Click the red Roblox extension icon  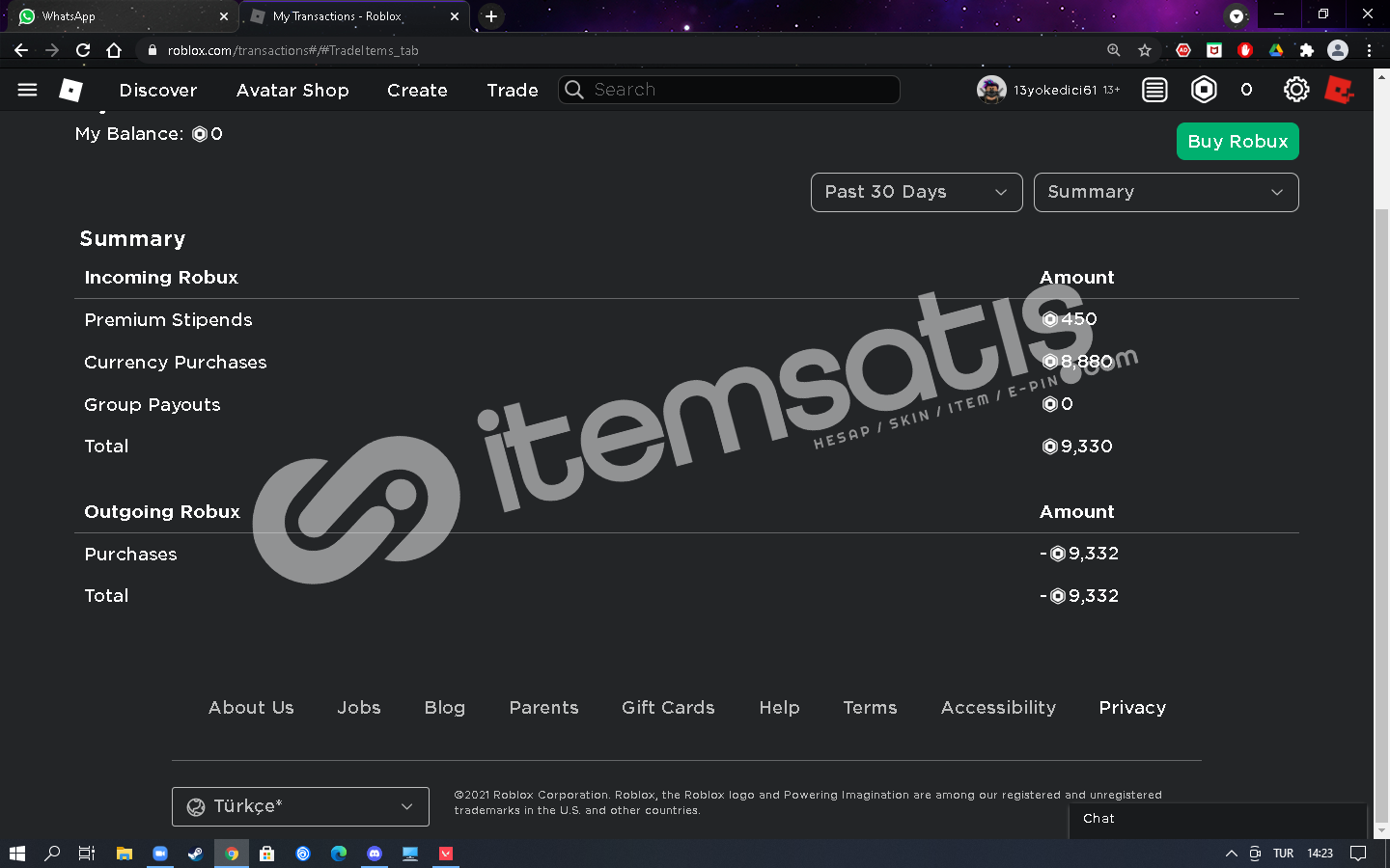click(1340, 90)
